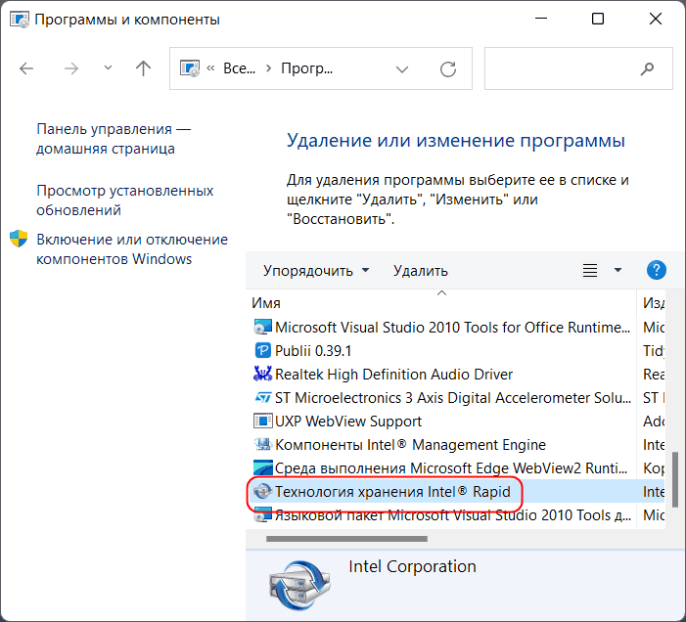Viewport: 686px width, 622px height.
Task: Change view using the list view icon
Action: (x=590, y=270)
